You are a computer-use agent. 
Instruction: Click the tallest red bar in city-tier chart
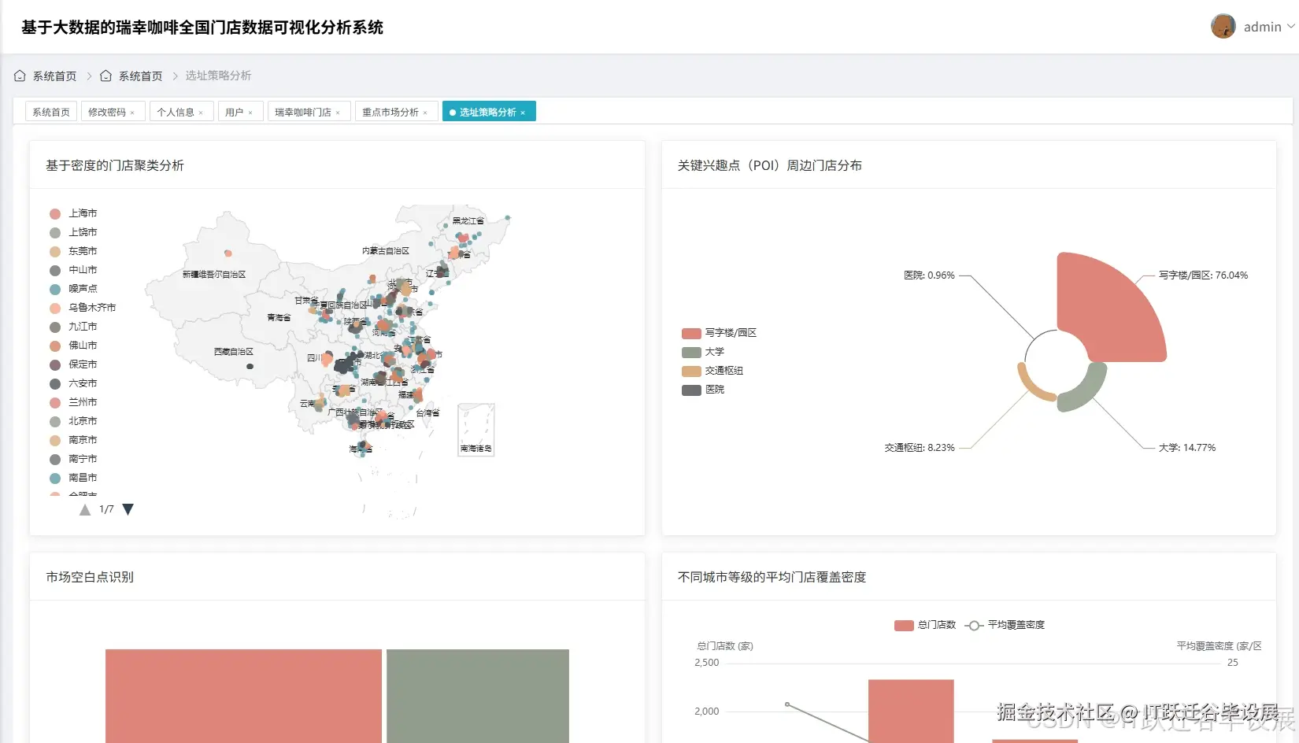click(x=911, y=711)
